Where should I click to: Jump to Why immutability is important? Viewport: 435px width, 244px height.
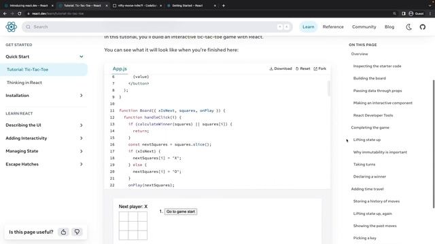tap(380, 152)
